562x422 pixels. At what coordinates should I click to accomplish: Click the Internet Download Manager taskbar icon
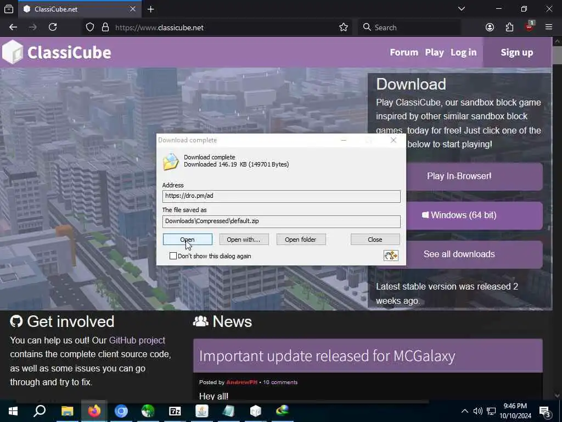click(x=283, y=411)
